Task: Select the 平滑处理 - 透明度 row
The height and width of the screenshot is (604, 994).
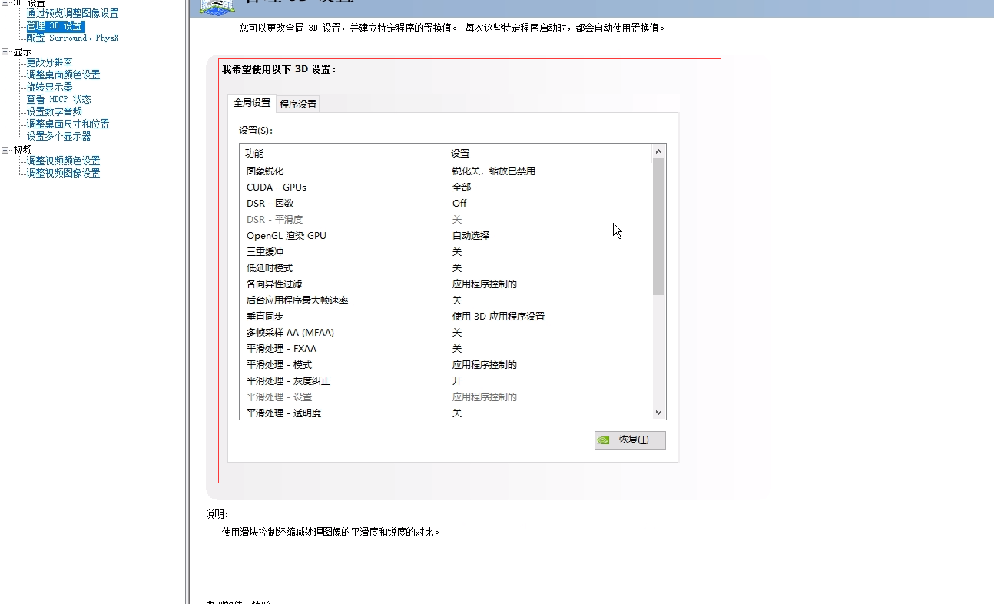Action: 446,413
